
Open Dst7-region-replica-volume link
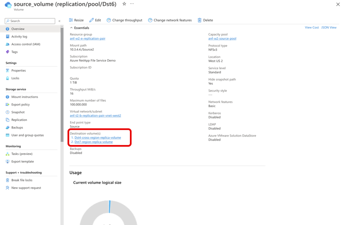[93, 142]
